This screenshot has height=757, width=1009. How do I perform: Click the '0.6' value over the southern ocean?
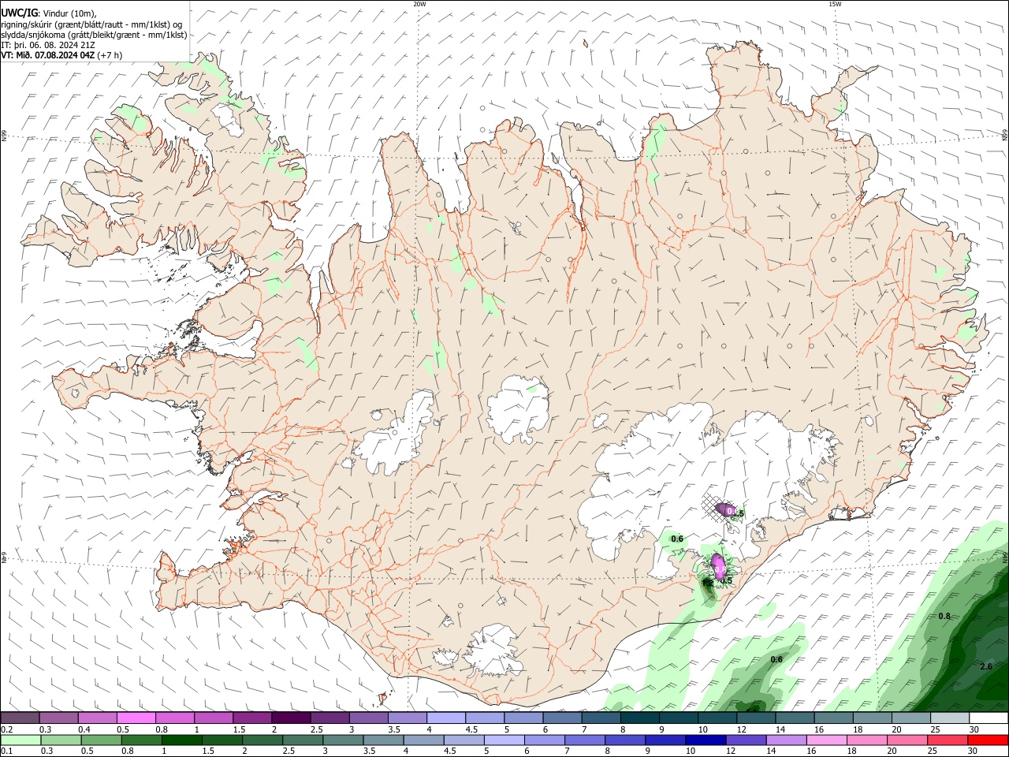point(776,659)
